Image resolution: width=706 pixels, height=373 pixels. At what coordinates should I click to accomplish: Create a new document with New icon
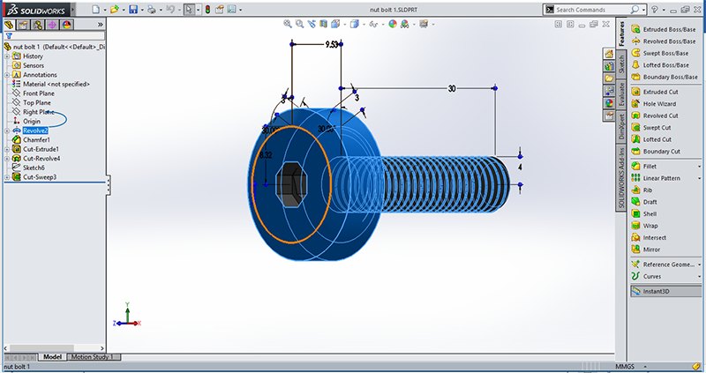[x=95, y=10]
